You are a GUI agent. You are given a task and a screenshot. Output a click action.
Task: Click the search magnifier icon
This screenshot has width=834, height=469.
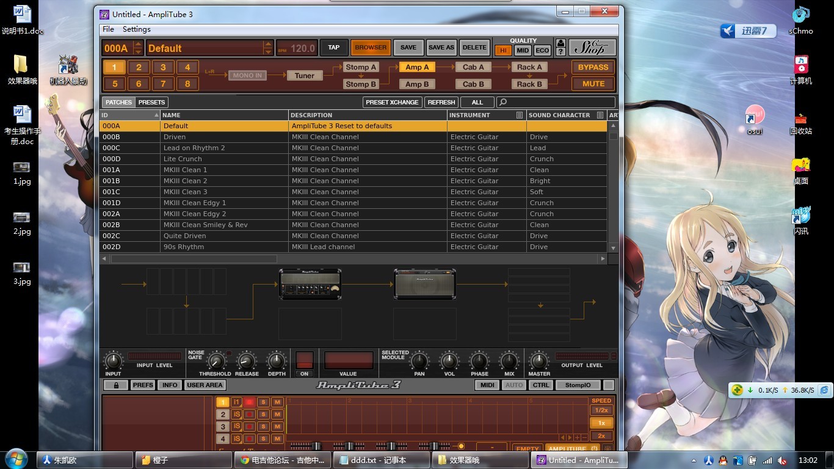click(503, 102)
